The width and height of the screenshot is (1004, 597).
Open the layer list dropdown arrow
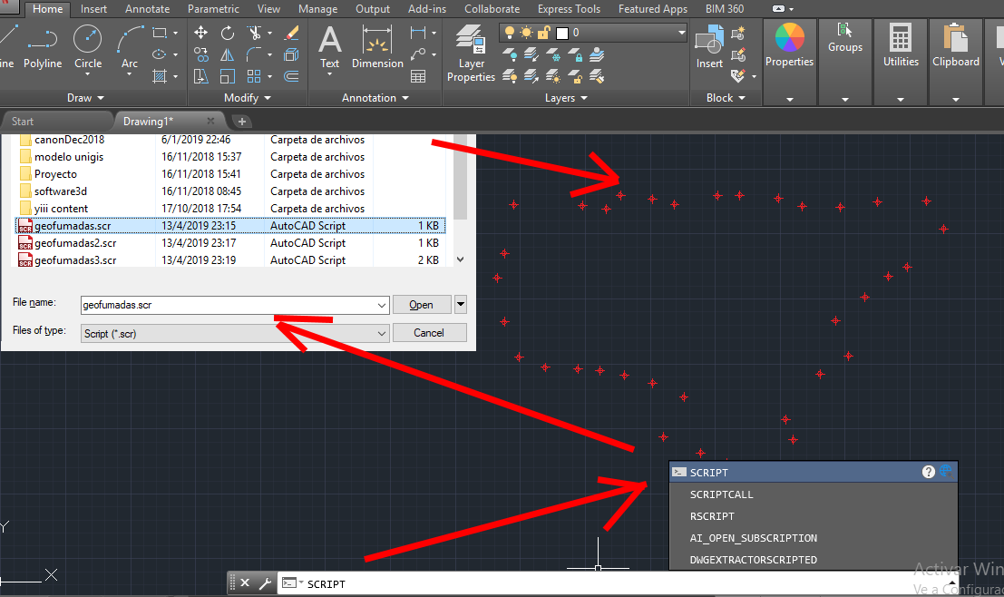681,33
